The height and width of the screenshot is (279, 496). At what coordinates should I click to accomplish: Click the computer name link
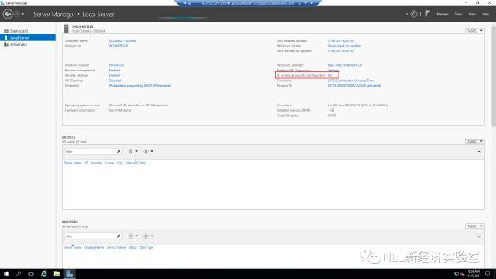(x=122, y=41)
